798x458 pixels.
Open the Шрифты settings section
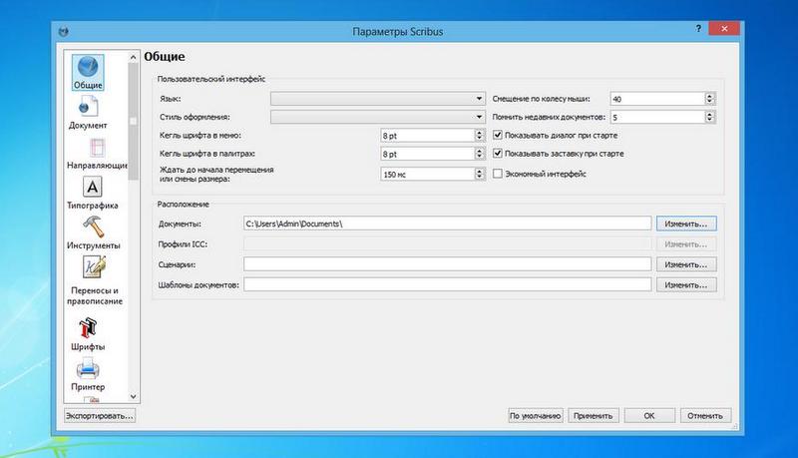tap(88, 334)
